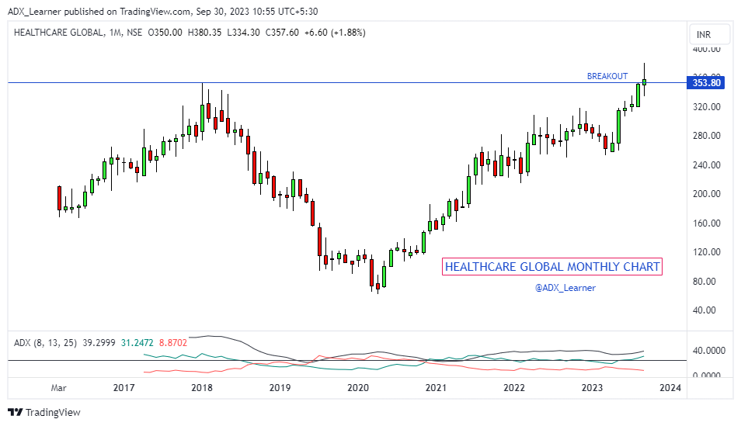Screen dimensions: 741x426
Task: Click the L334.30 low value
Action: [243, 33]
